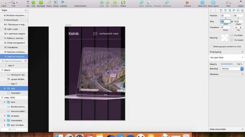Image resolution: width=245 pixels, height=137 pixels.
Task: Expand the form group layer
Action: click(5, 102)
